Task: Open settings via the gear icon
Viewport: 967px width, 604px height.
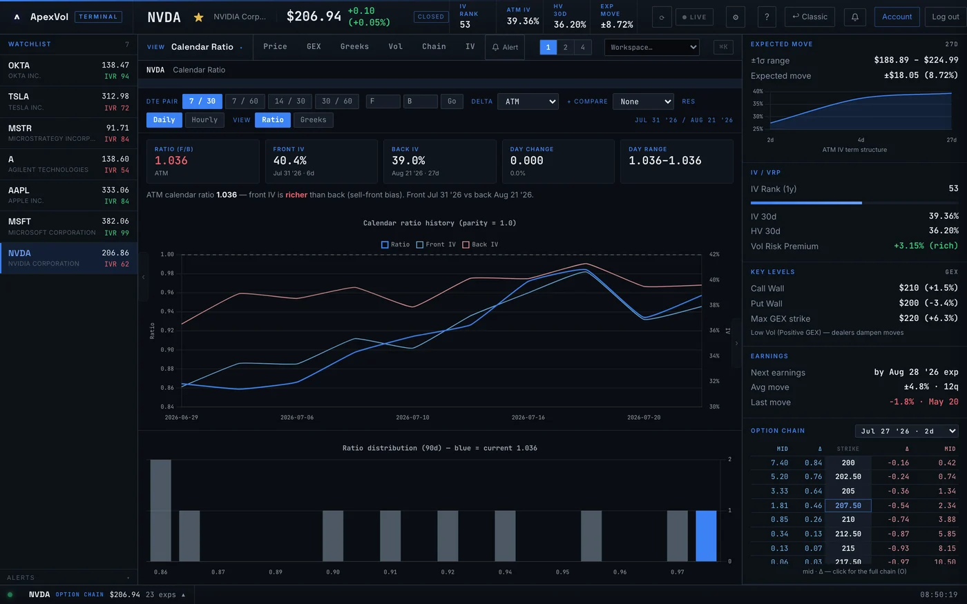Action: click(736, 17)
